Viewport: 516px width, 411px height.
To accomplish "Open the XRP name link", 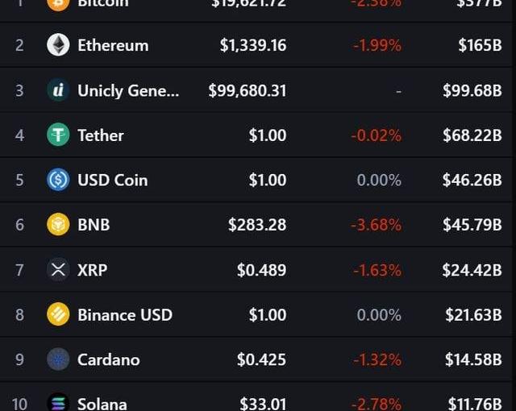I will pyautogui.click(x=93, y=270).
